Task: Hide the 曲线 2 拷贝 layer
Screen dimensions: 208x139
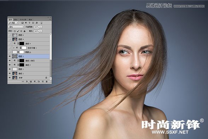Action: (x=10, y=61)
